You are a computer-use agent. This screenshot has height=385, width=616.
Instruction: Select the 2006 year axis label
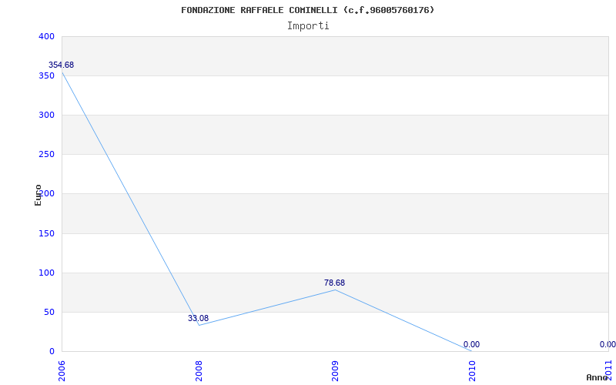pyautogui.click(x=62, y=370)
